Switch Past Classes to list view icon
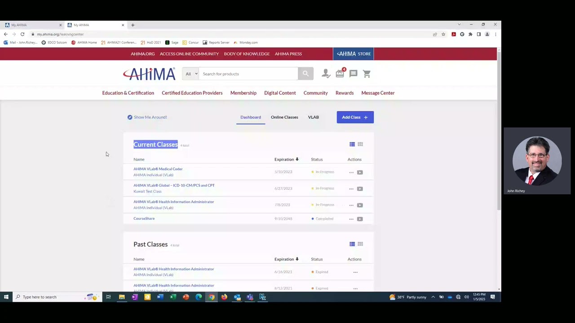575x323 pixels. (x=352, y=244)
